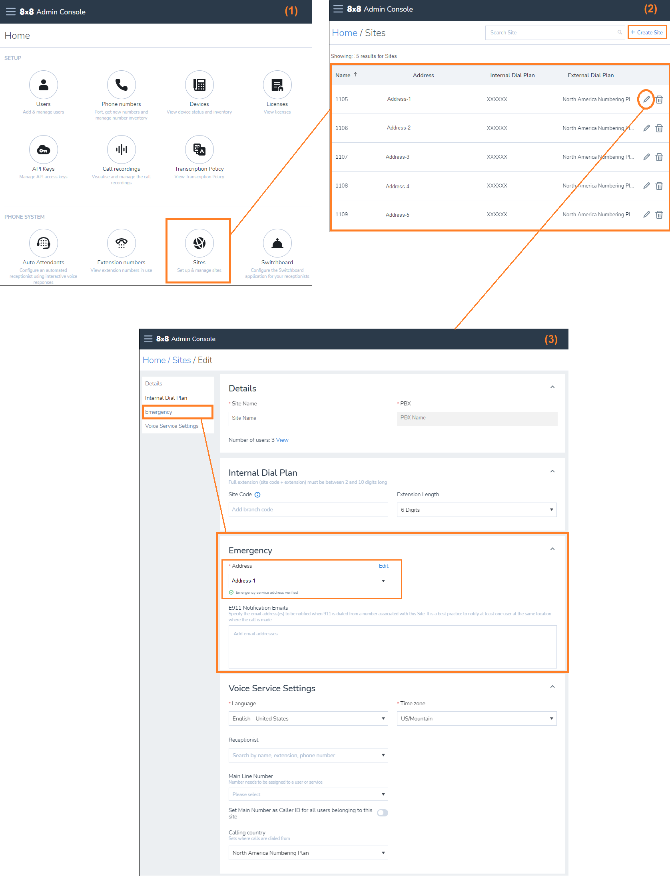Open the Sites globe icon
Viewport: 670px width, 876px height.
(199, 243)
